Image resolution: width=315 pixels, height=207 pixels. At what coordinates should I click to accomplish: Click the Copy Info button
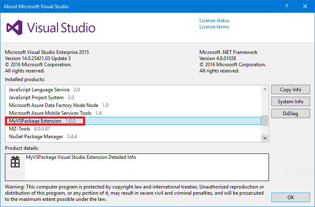pos(290,90)
